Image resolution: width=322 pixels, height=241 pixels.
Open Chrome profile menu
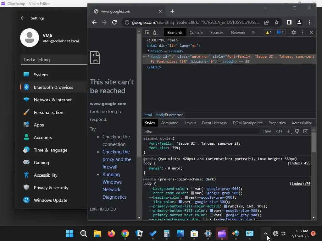[x=299, y=22]
